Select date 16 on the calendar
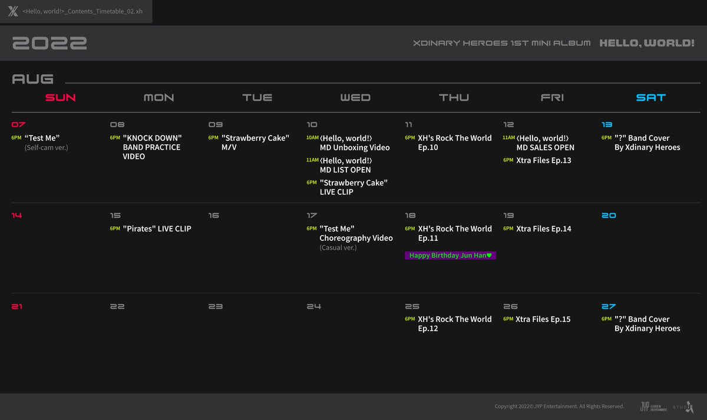Screen dimensions: 707x420 pyautogui.click(x=214, y=216)
